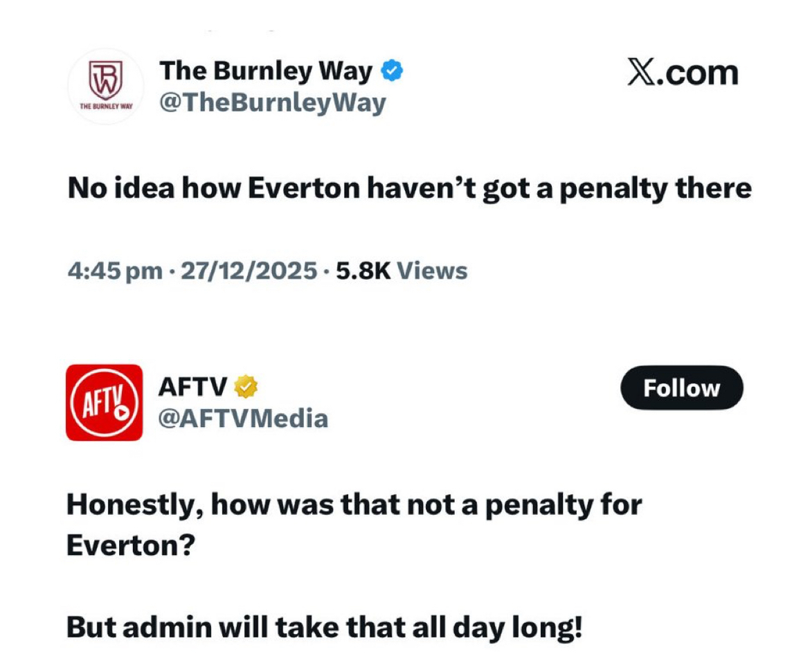
Task: Open The Burnley Way display name
Action: [266, 71]
